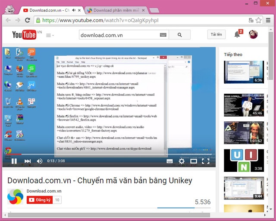Click the scroll down arrow

coord(271,209)
